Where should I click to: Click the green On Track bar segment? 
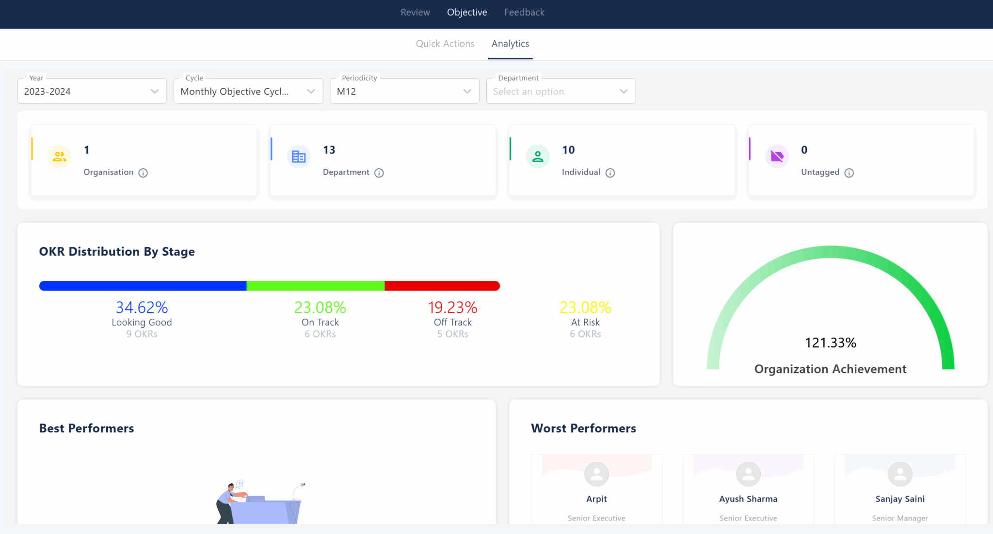pos(315,286)
